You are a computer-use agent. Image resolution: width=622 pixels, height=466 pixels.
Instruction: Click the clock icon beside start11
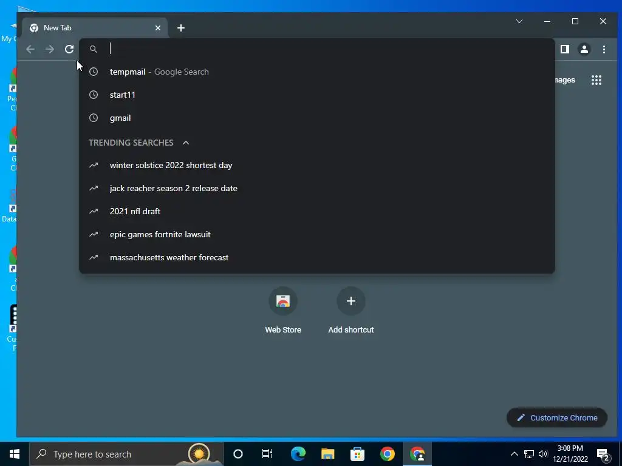pyautogui.click(x=93, y=95)
